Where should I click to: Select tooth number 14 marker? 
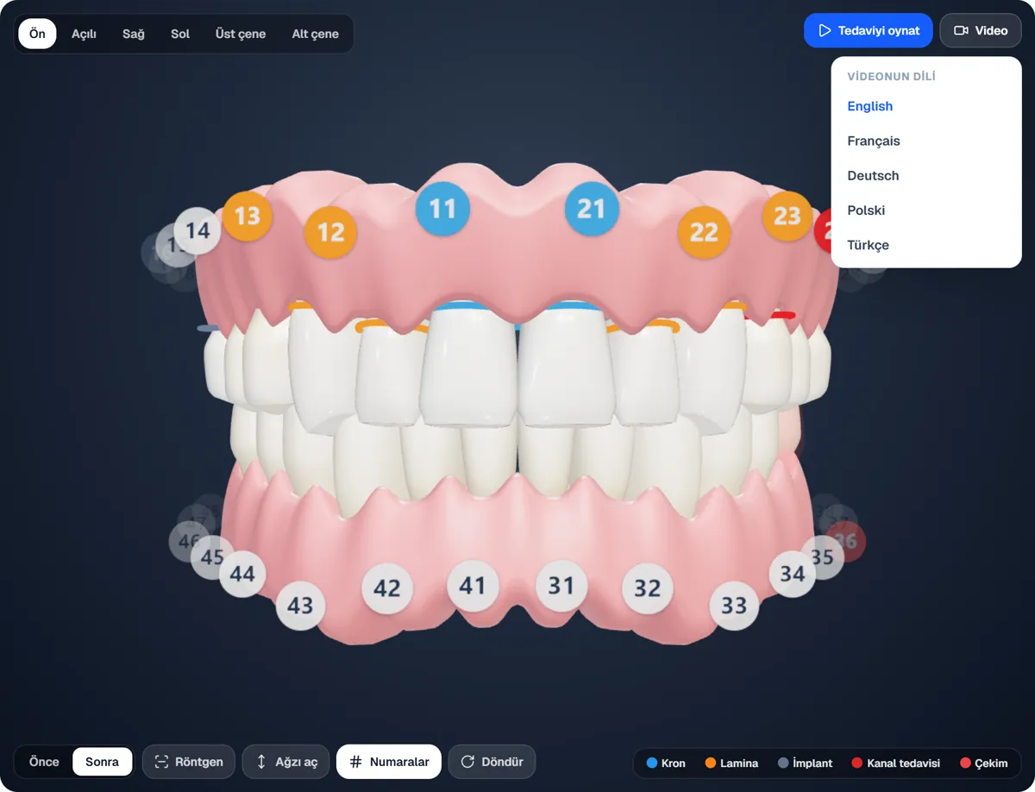point(198,231)
